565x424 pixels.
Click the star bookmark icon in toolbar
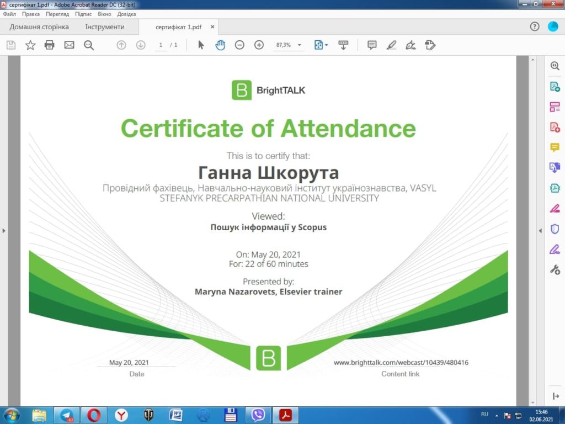30,45
